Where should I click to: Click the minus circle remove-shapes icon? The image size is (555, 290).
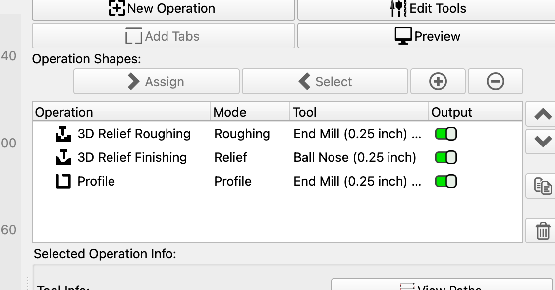(x=495, y=81)
